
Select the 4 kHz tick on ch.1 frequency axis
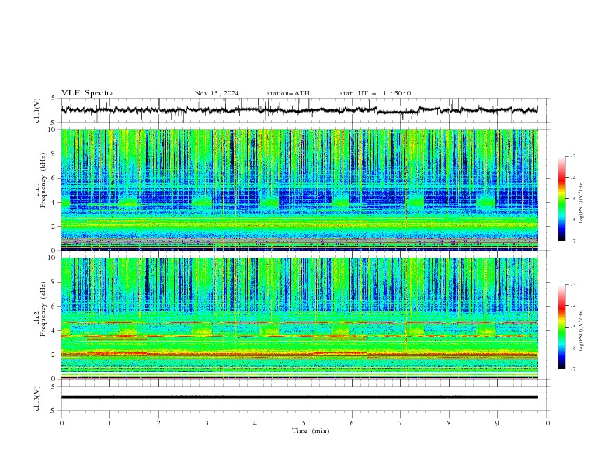(55, 203)
